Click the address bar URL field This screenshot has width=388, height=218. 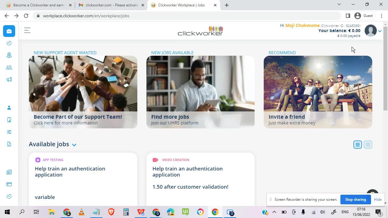pyautogui.click(x=187, y=16)
